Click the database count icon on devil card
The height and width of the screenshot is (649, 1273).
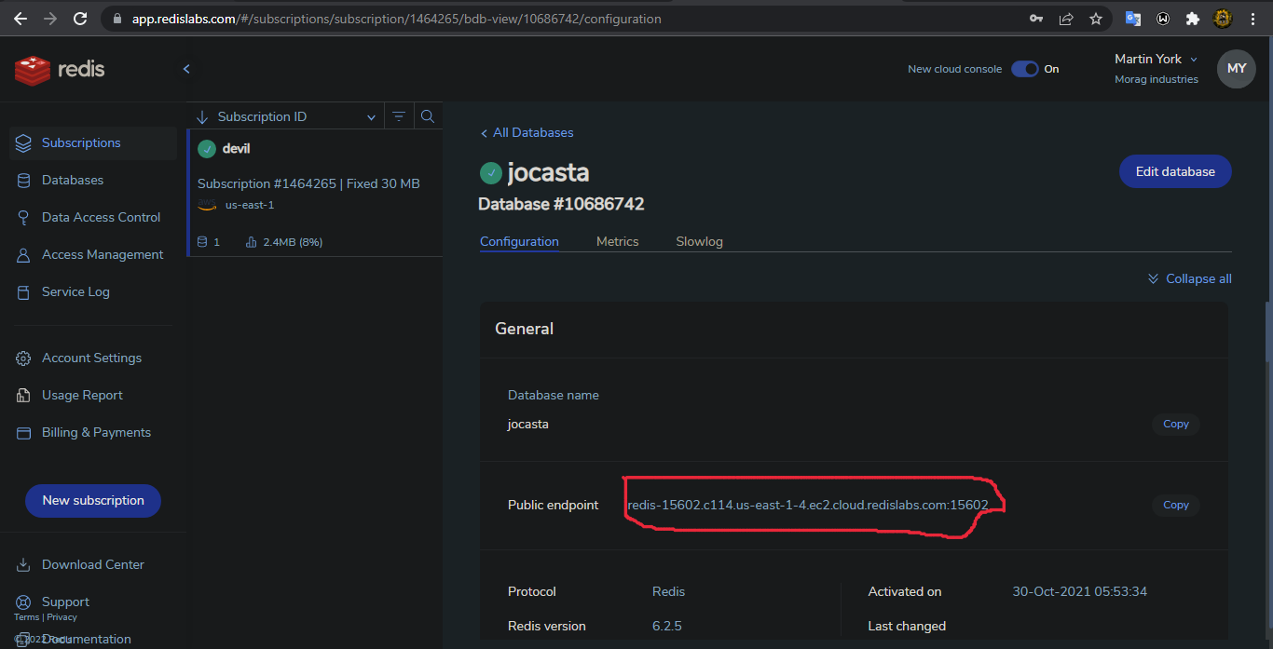coord(202,242)
